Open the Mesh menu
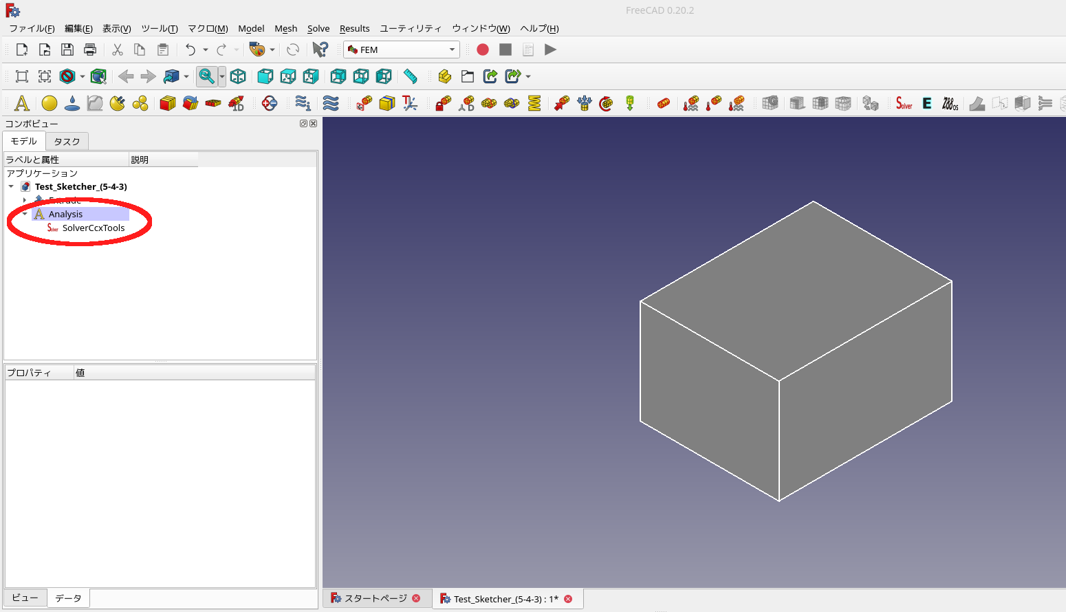 tap(286, 28)
